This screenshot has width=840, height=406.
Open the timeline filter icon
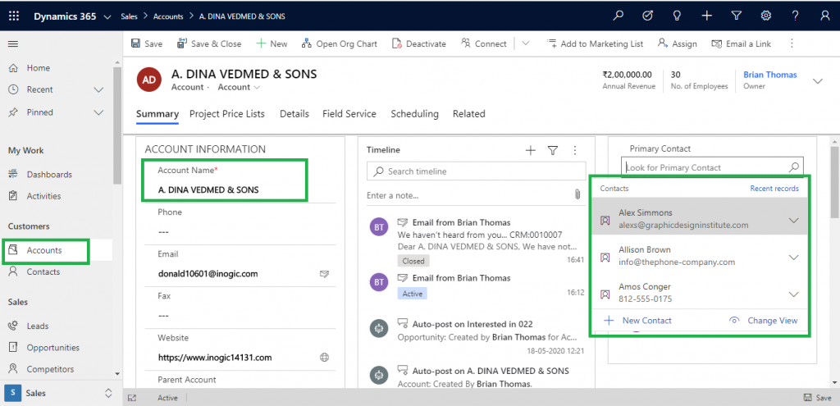coord(553,151)
